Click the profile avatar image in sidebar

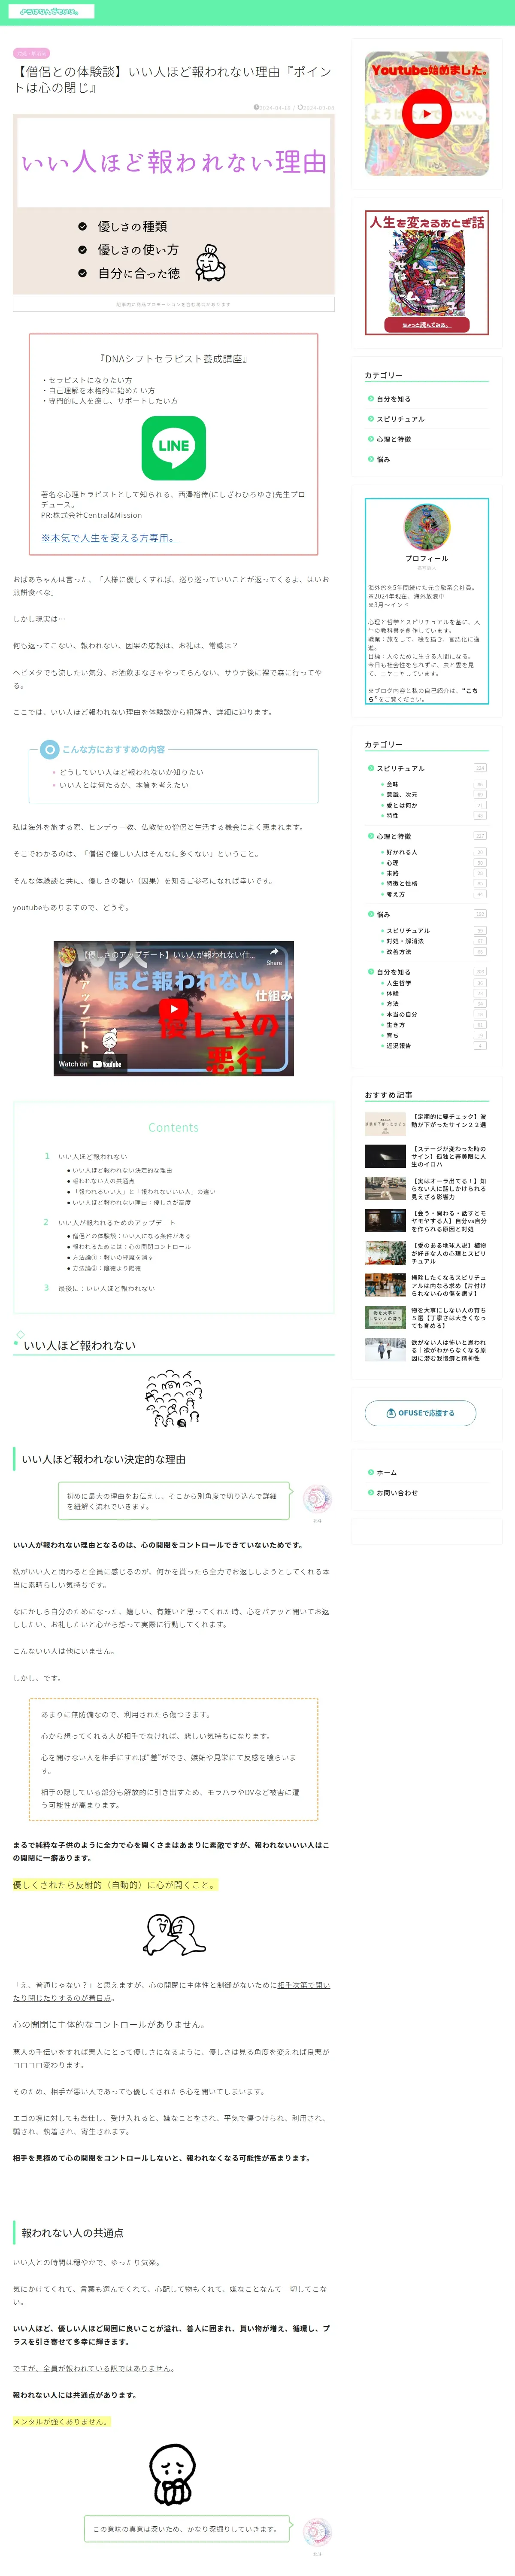[427, 527]
